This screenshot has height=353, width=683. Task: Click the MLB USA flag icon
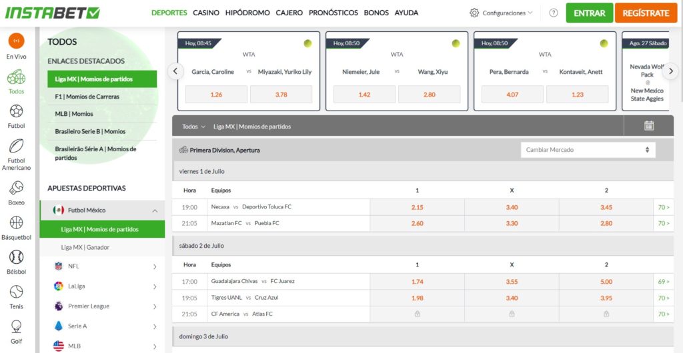[59, 346]
